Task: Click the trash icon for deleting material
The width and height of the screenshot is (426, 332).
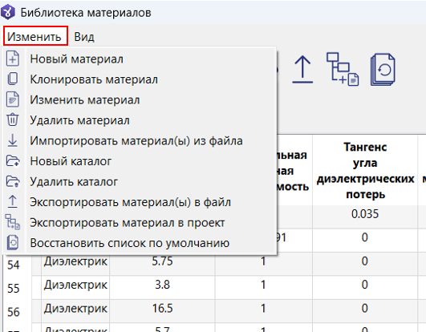Action: click(13, 119)
